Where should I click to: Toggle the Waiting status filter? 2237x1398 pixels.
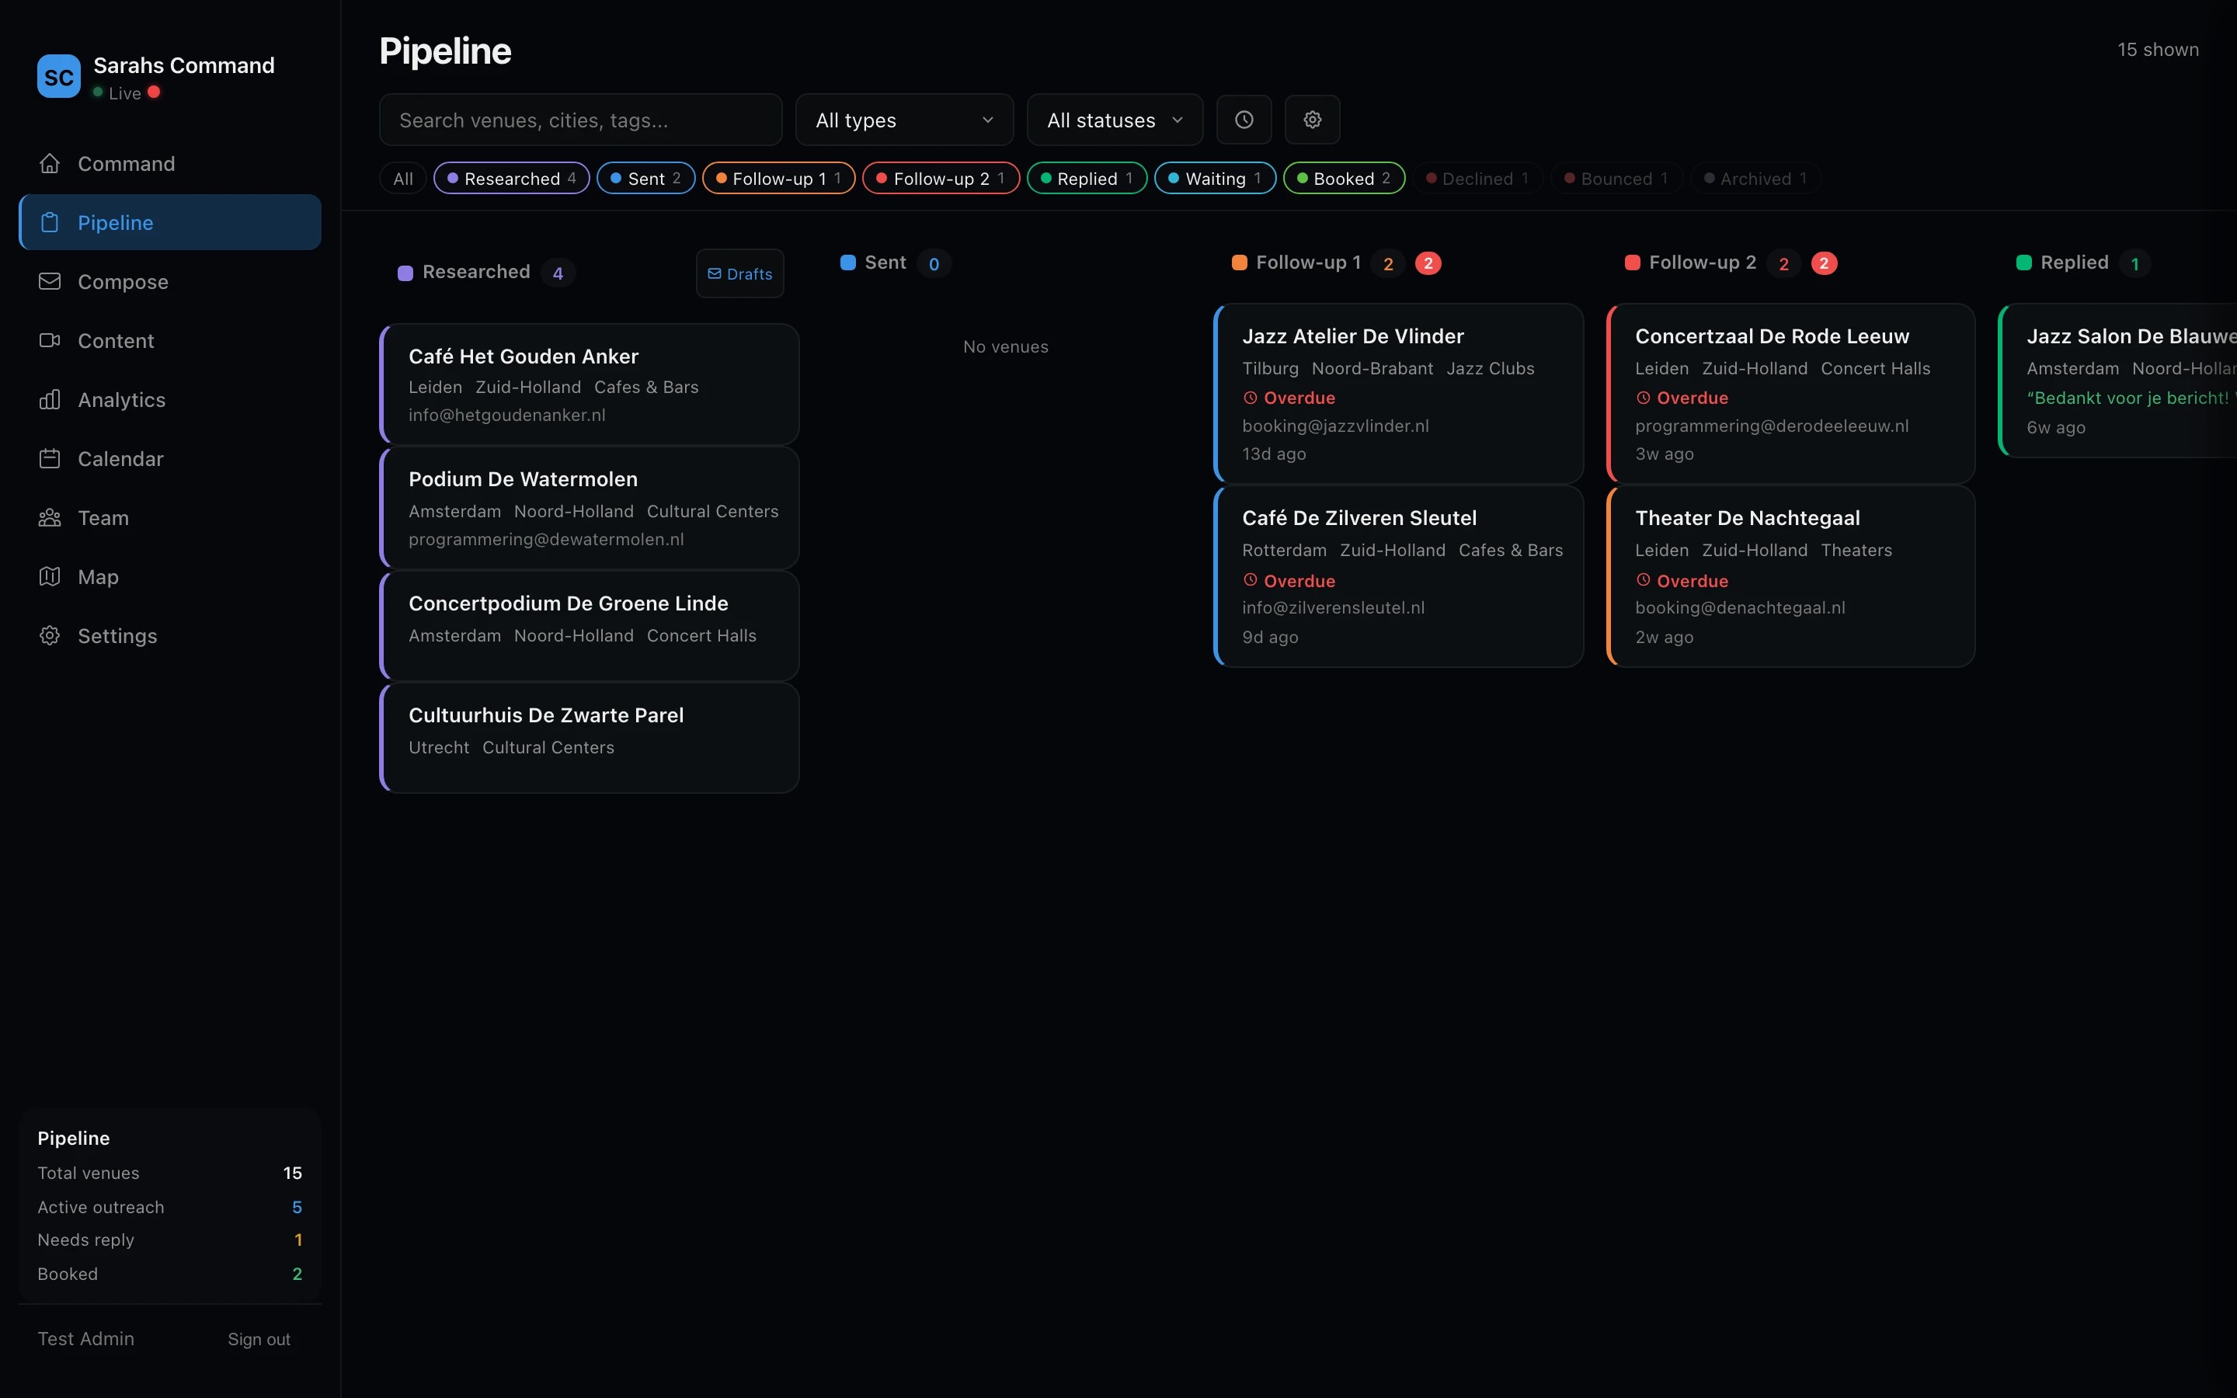pyautogui.click(x=1214, y=178)
